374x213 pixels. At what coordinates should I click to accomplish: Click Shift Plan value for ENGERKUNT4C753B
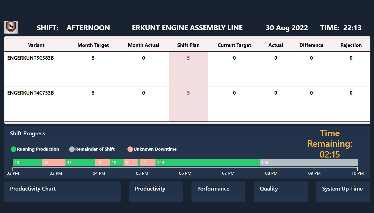(x=188, y=93)
